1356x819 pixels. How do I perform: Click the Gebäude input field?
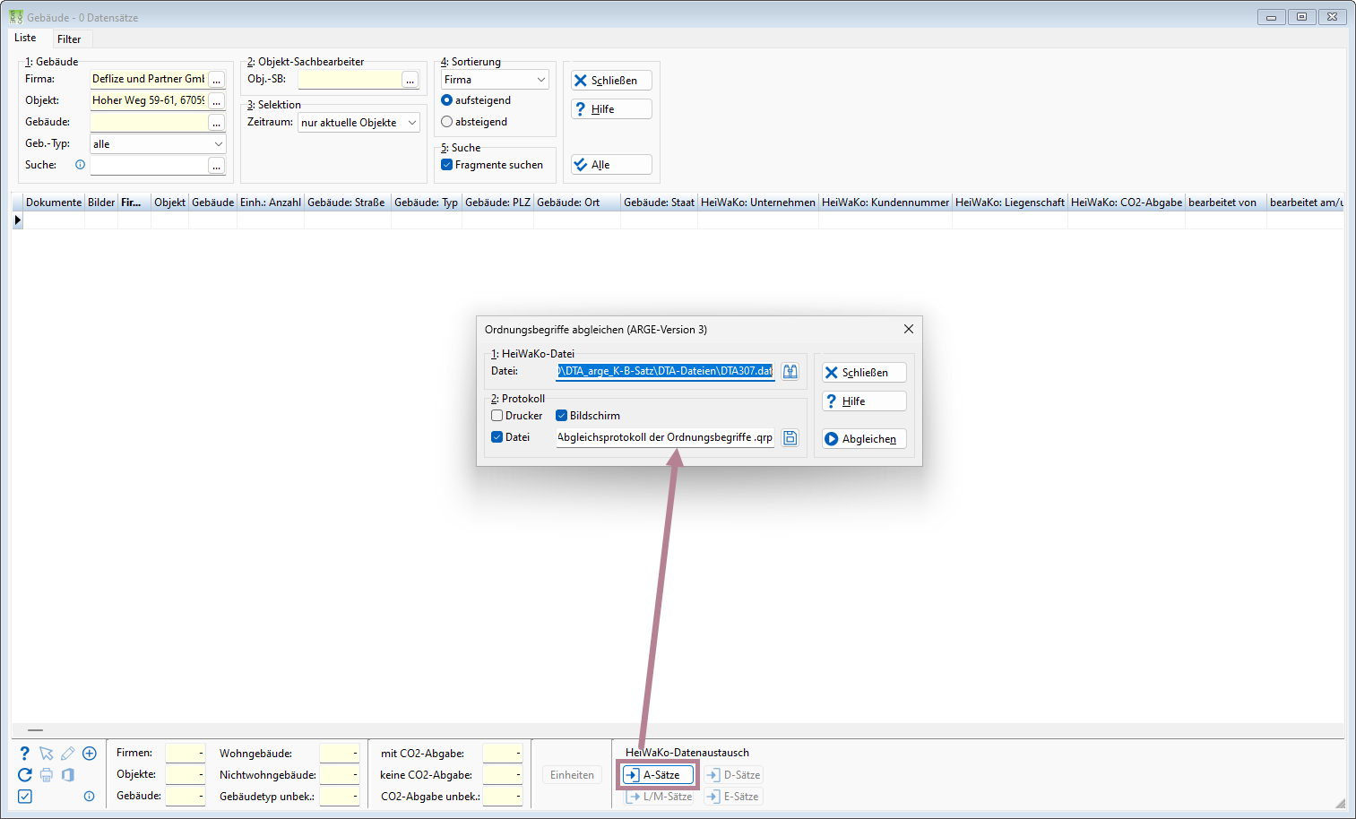(x=149, y=122)
